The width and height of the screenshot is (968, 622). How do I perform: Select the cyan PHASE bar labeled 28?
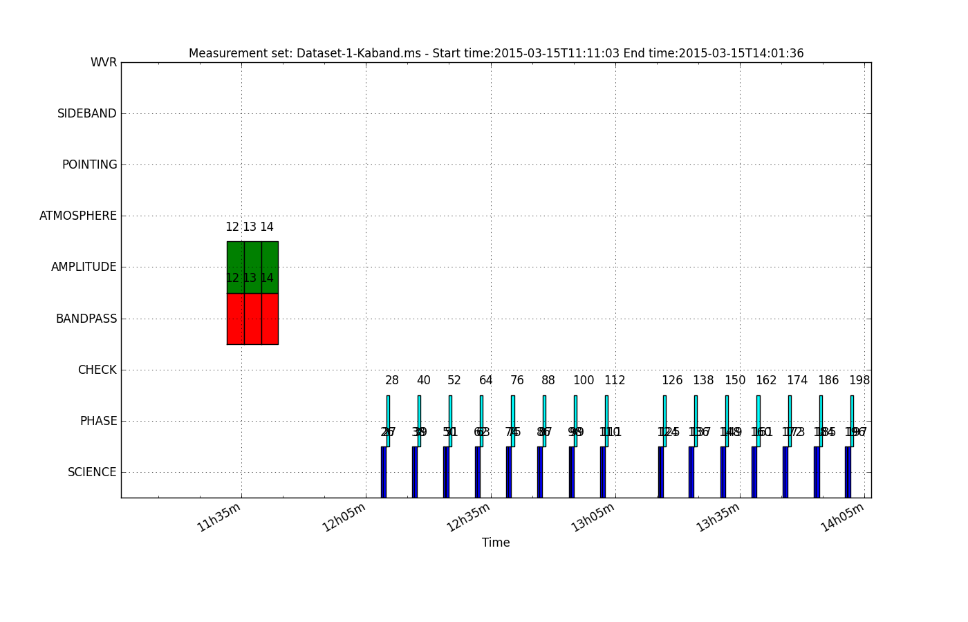tap(388, 420)
